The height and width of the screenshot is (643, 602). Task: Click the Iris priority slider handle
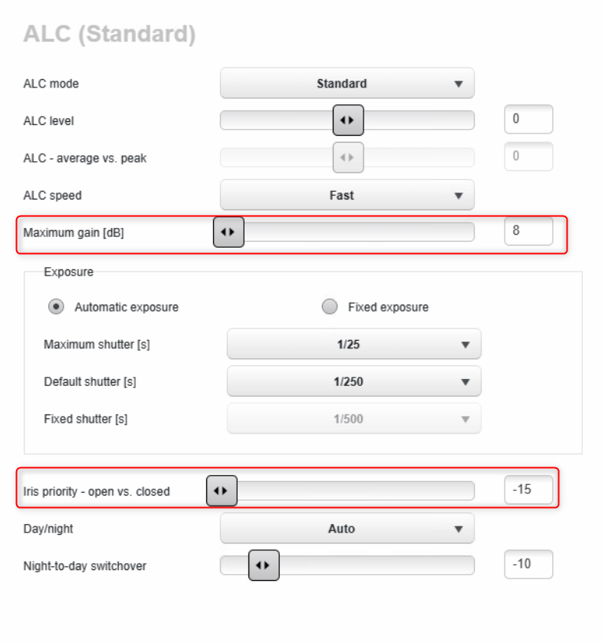[x=222, y=491]
